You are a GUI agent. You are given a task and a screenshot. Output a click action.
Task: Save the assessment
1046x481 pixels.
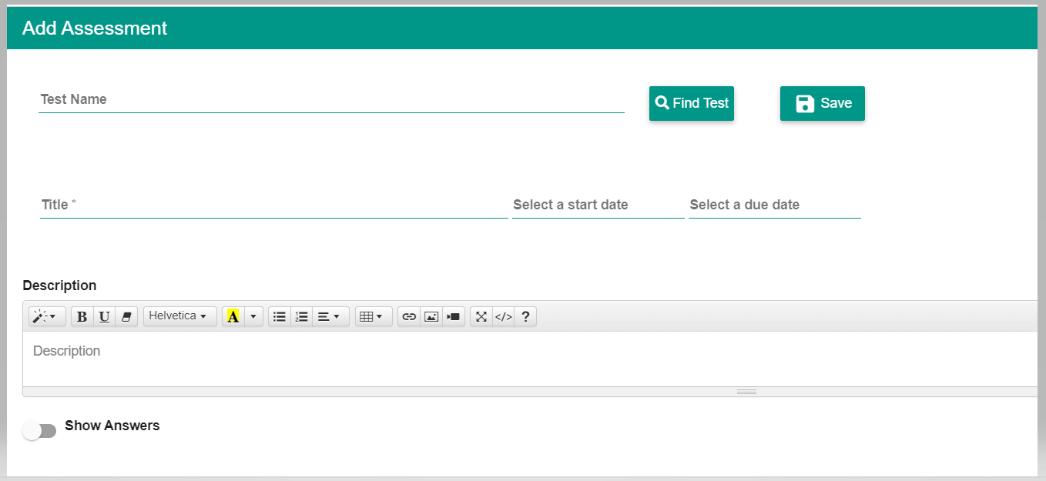click(822, 103)
